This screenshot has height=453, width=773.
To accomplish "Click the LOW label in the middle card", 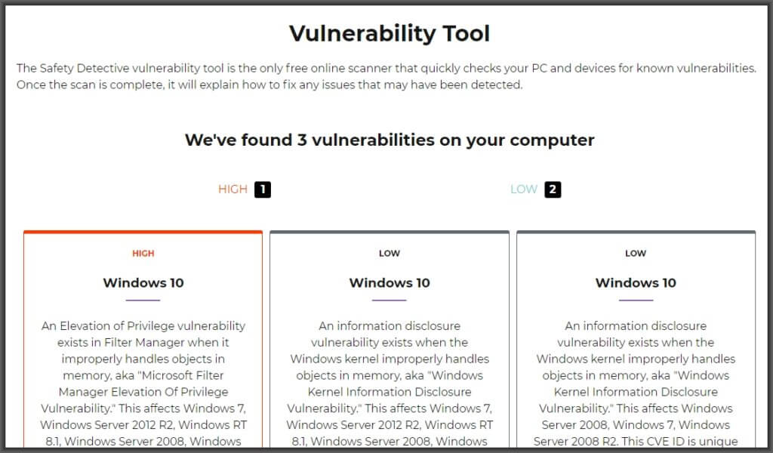I will point(390,254).
